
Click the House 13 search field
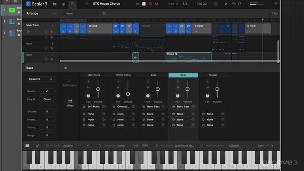pyautogui.click(x=41, y=79)
